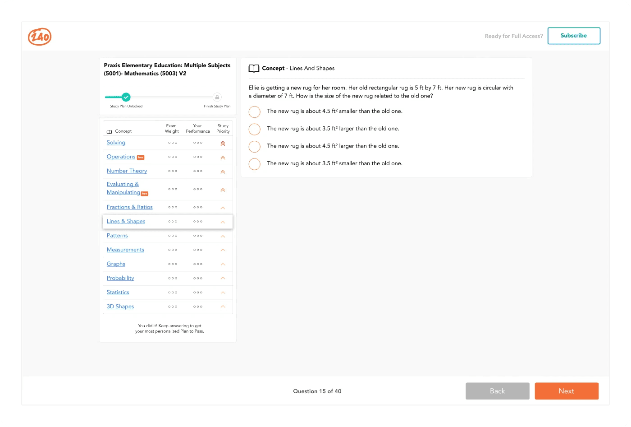Image resolution: width=631 pixels, height=427 pixels.
Task: Click the 3D Shapes row priority chevron icon
Action: (x=223, y=306)
